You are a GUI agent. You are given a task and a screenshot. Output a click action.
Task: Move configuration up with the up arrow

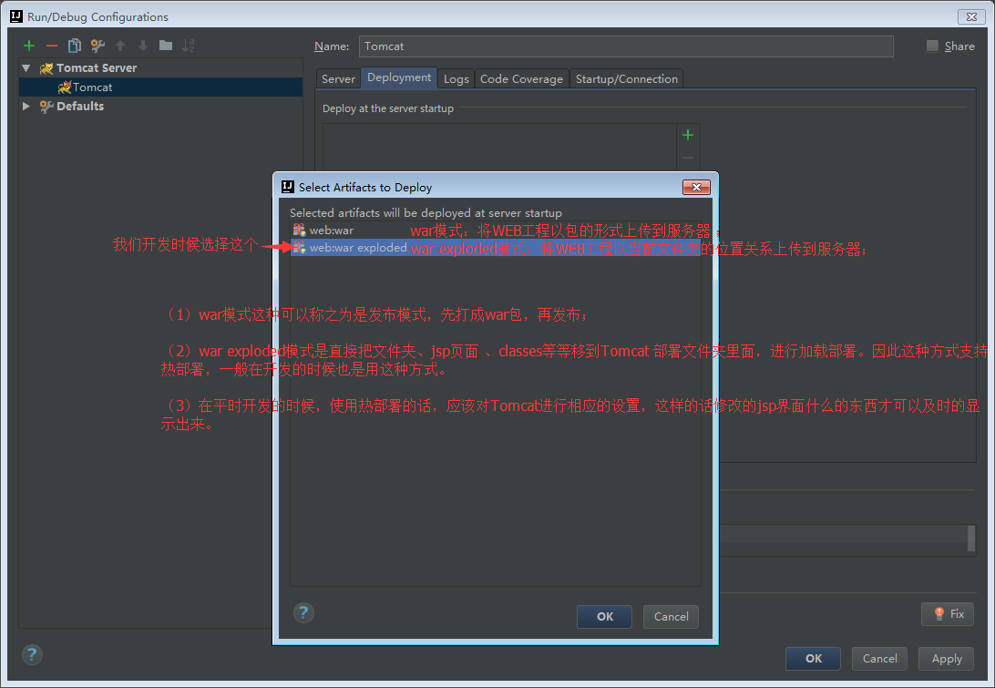point(120,46)
